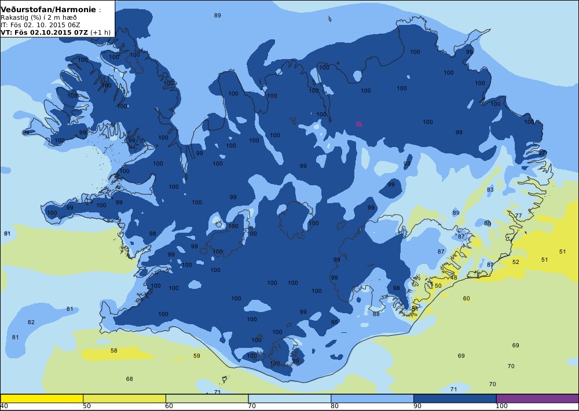The image size is (579, 411).
Task: Click the humidity value "95" on the map
Action: 334,322
